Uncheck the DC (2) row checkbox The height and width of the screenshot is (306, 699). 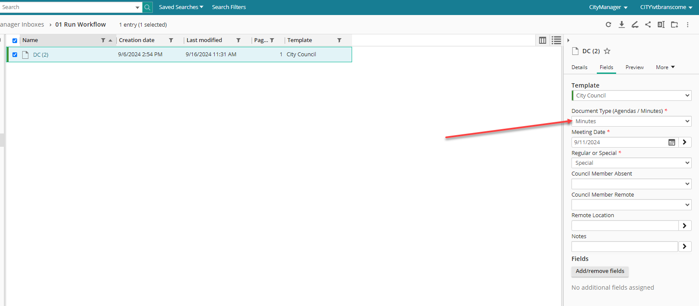[x=15, y=55]
